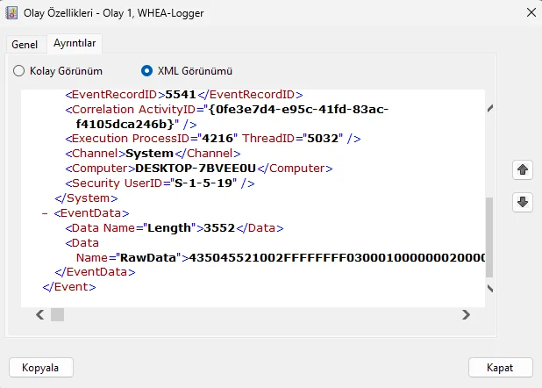Click the vertical scroll up arrow

489,109
